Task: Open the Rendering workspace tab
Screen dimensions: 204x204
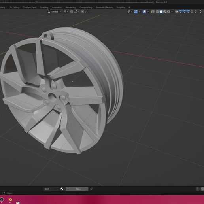Action: [71, 8]
